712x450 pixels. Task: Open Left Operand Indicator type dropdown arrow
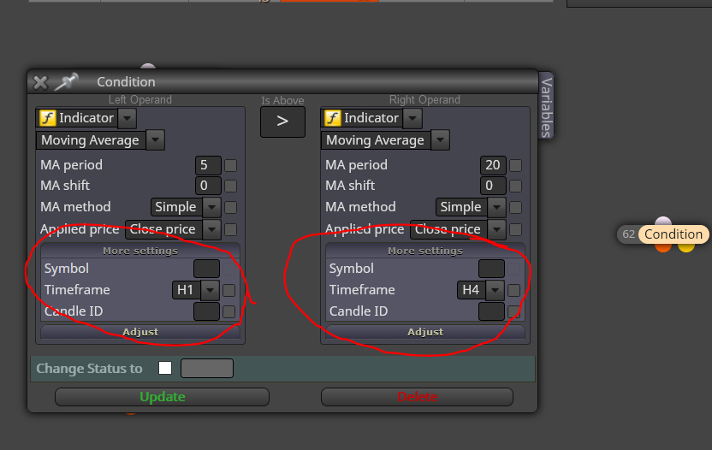click(128, 118)
